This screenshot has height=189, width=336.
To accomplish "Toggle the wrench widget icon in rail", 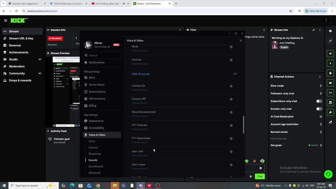I will pyautogui.click(x=330, y=112).
